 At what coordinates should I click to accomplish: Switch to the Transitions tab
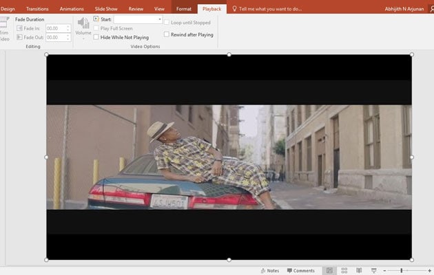(37, 9)
